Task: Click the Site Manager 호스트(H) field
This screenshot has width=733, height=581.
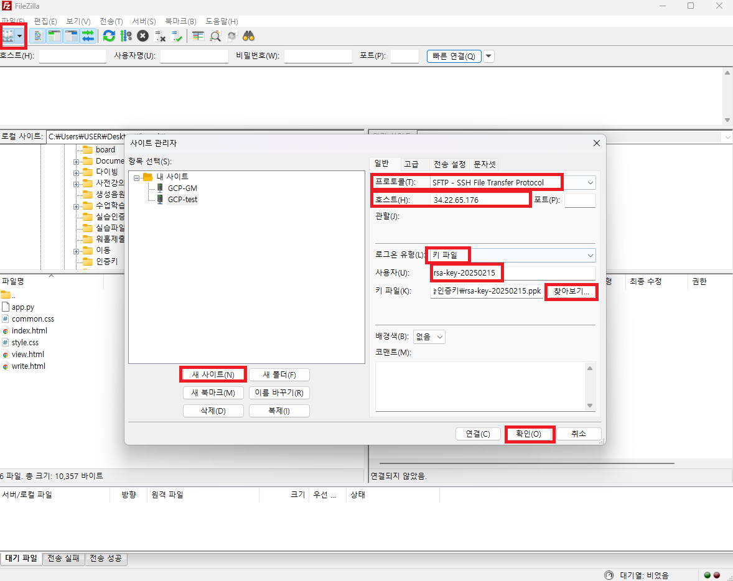Action: pyautogui.click(x=480, y=200)
